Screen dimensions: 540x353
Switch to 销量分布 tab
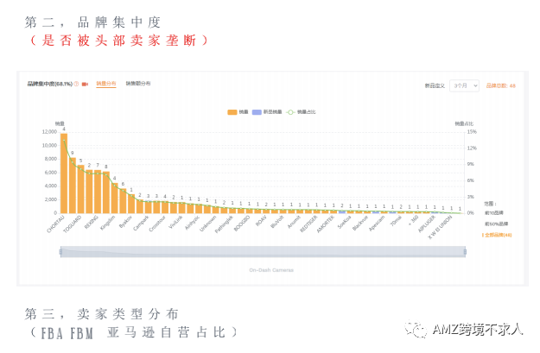(x=105, y=84)
